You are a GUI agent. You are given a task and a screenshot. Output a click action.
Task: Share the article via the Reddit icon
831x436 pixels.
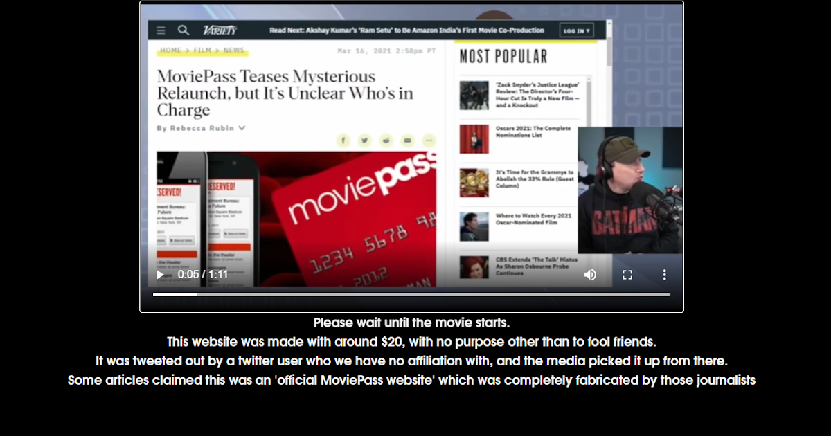(386, 140)
